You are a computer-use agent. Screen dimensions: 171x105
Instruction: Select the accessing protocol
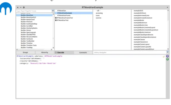(99, 13)
